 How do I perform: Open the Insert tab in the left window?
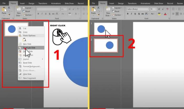[22, 3]
